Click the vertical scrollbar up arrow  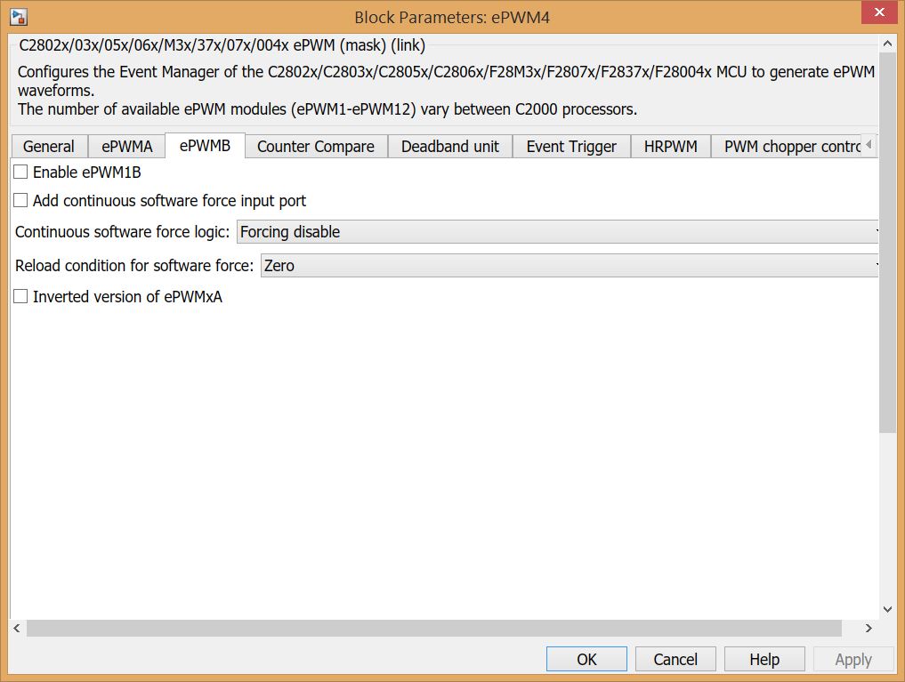pos(887,43)
